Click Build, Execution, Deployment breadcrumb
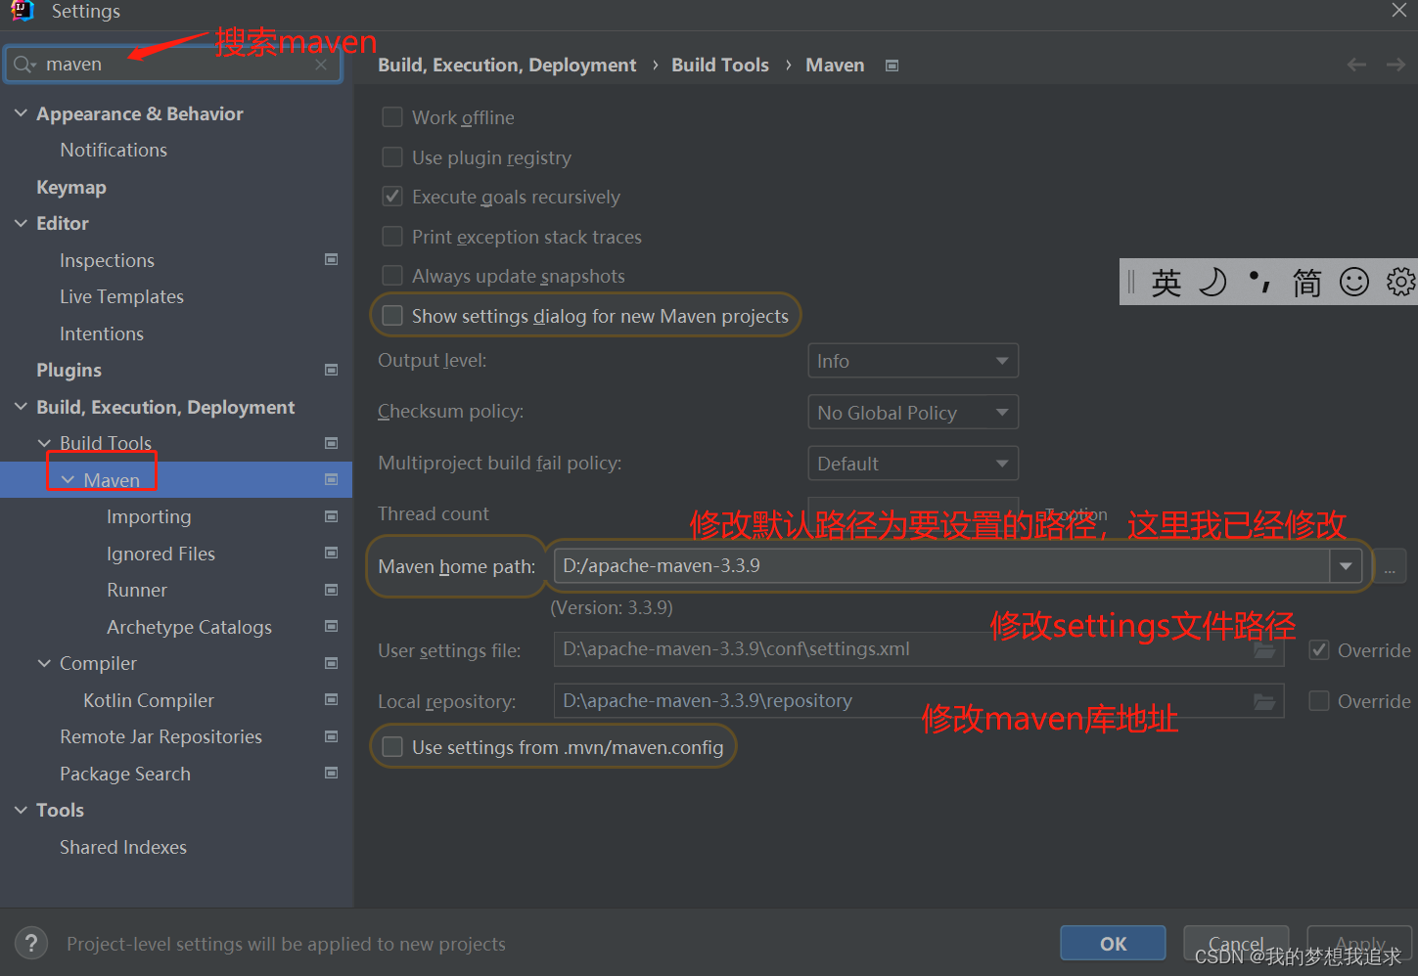Screen dimensions: 1418x976 coord(507,65)
